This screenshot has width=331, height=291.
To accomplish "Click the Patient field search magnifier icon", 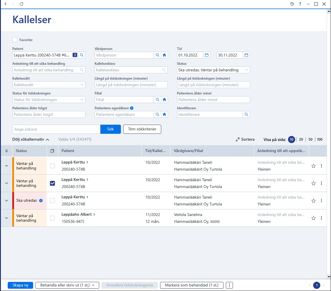I will click(x=82, y=55).
